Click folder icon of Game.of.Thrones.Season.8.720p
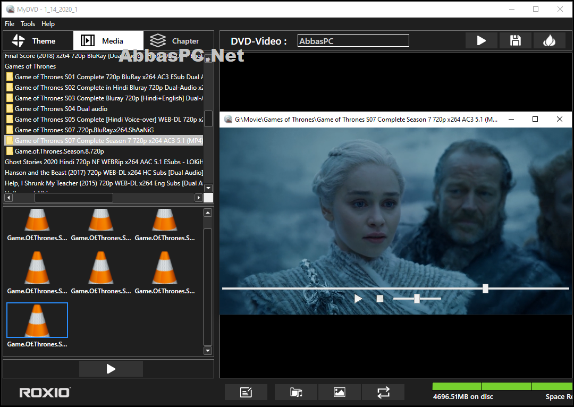The width and height of the screenshot is (574, 407). 10,151
